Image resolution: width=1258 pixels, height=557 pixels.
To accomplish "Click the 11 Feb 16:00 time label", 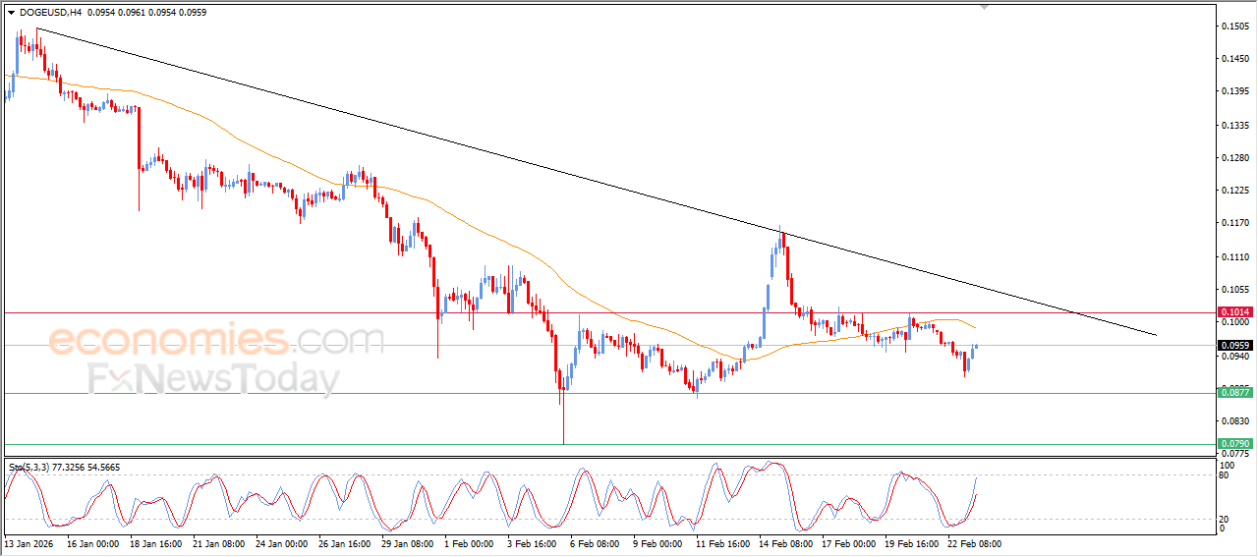I will pyautogui.click(x=722, y=543).
